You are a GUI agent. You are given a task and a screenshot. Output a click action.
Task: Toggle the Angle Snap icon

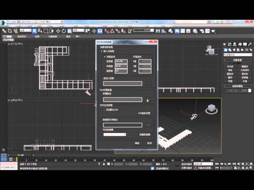pos(112,31)
